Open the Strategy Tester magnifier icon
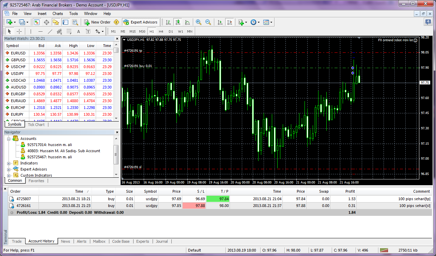 (x=75, y=22)
